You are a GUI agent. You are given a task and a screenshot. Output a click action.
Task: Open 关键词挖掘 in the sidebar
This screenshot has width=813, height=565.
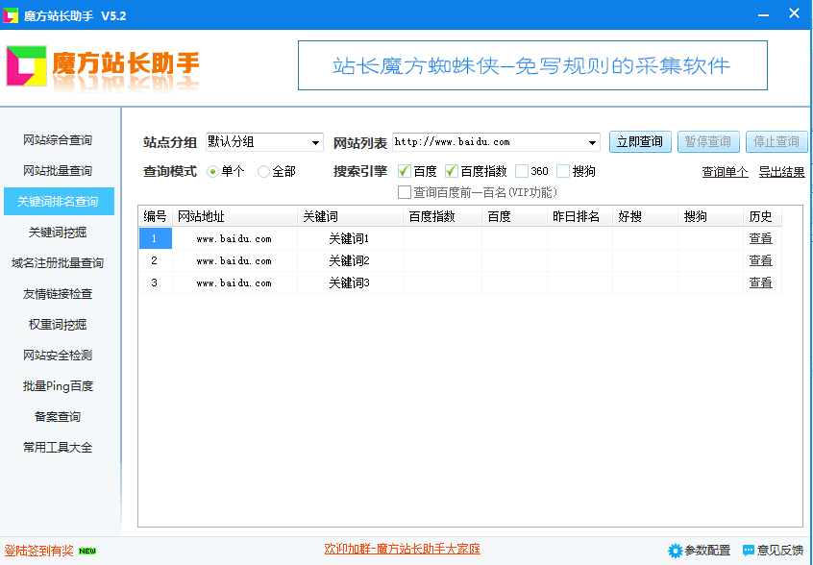pyautogui.click(x=58, y=233)
